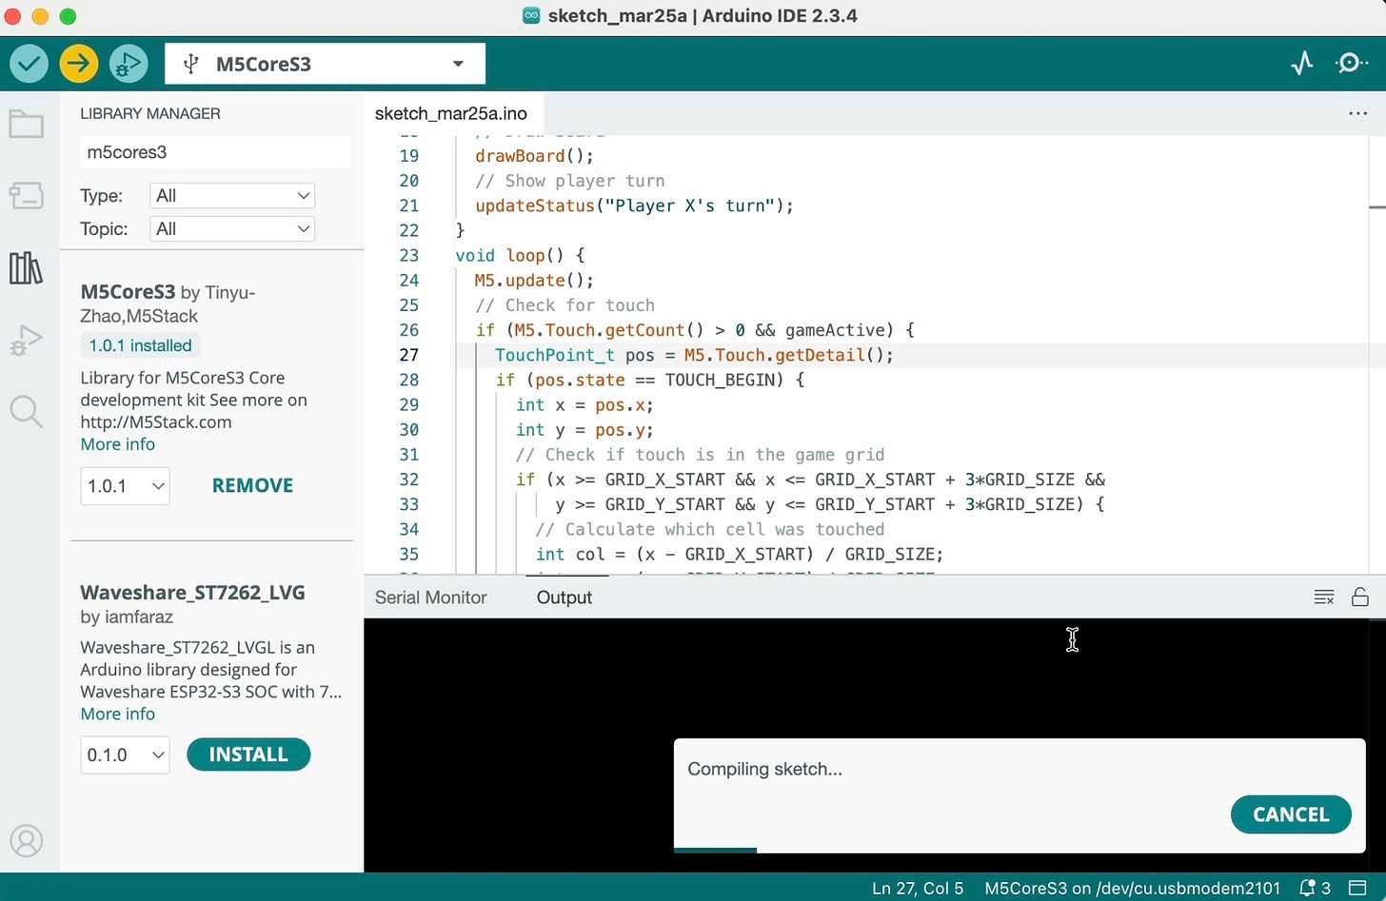This screenshot has height=901, width=1386.
Task: Click the library search field containing m5cores3
Action: click(215, 152)
